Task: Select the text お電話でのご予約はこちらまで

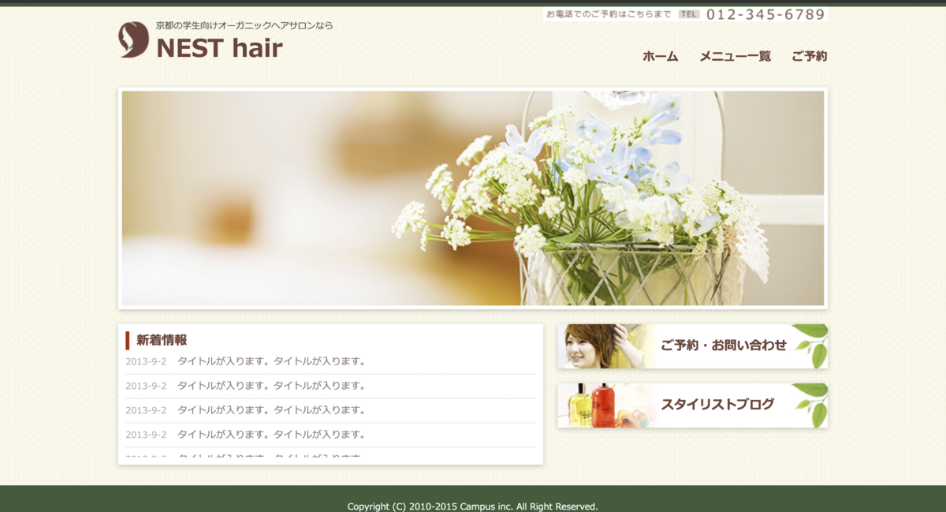Action: [609, 14]
